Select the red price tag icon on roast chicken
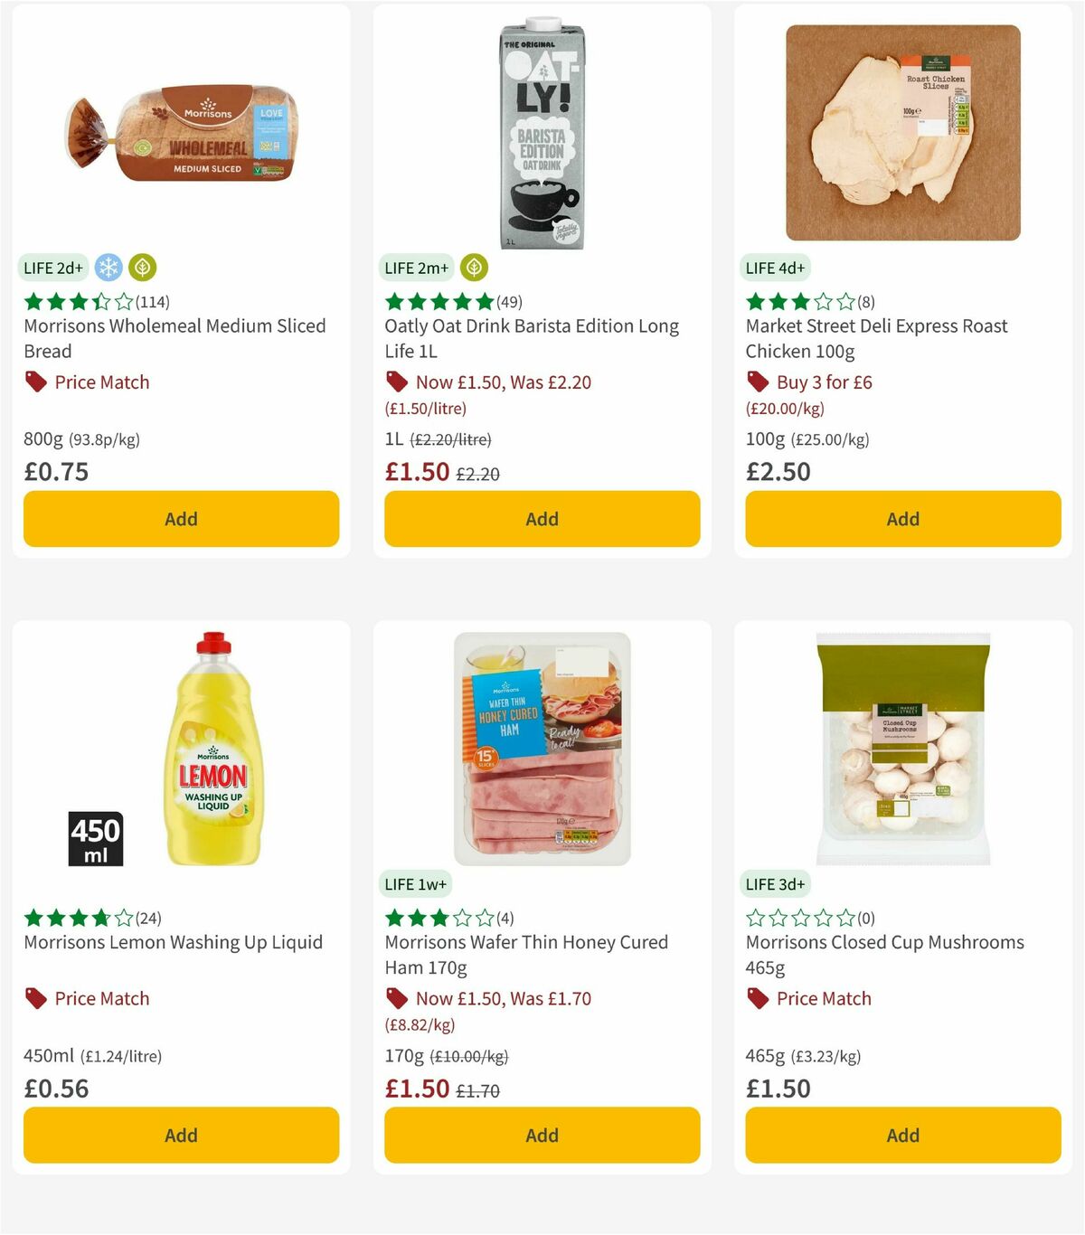The image size is (1085, 1235). (x=756, y=382)
